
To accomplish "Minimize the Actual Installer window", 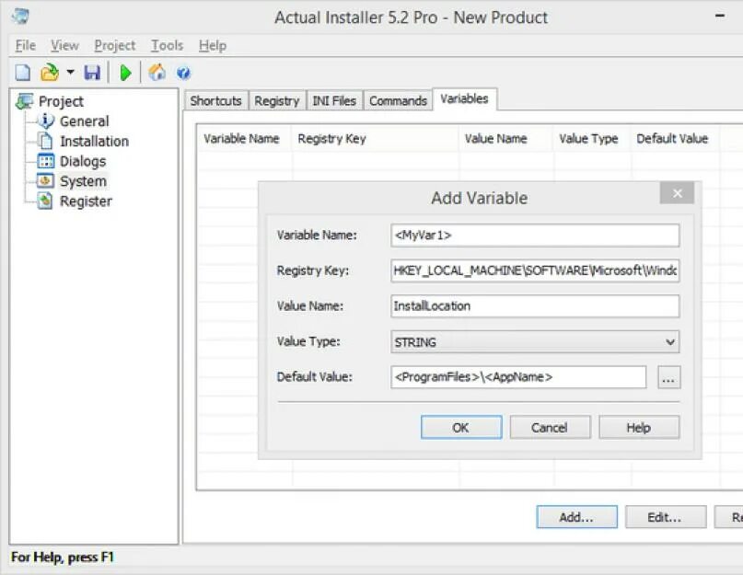I will point(720,17).
